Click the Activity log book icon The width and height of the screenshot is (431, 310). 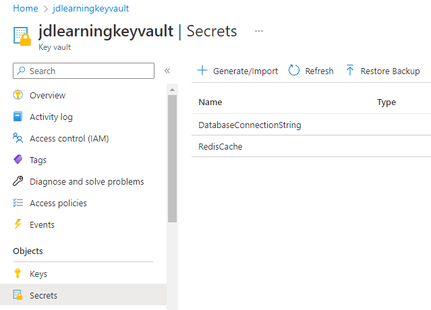click(18, 117)
